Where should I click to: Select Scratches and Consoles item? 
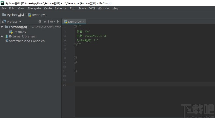coord(27,41)
